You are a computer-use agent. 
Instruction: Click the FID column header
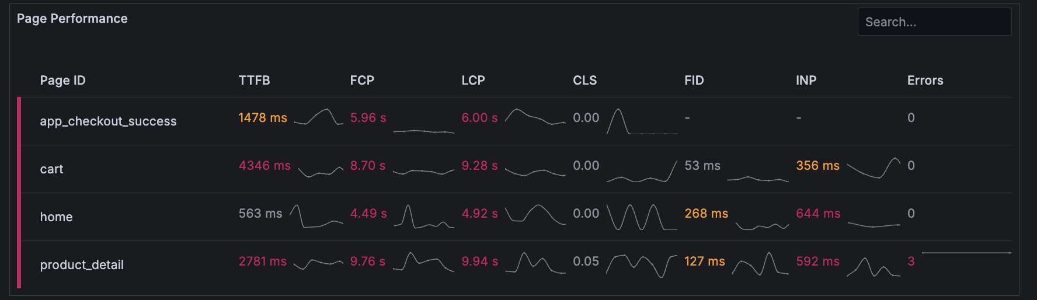[x=694, y=81]
